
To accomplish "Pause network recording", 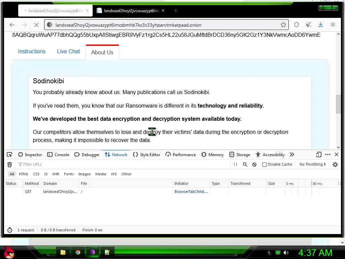I will [236, 164].
